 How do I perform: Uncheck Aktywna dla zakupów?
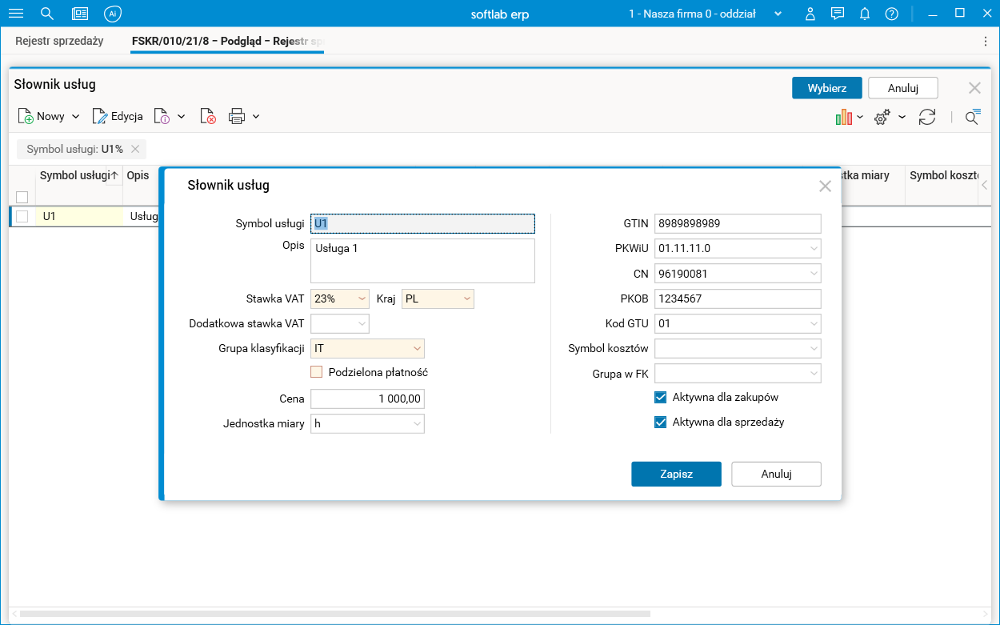click(x=661, y=397)
